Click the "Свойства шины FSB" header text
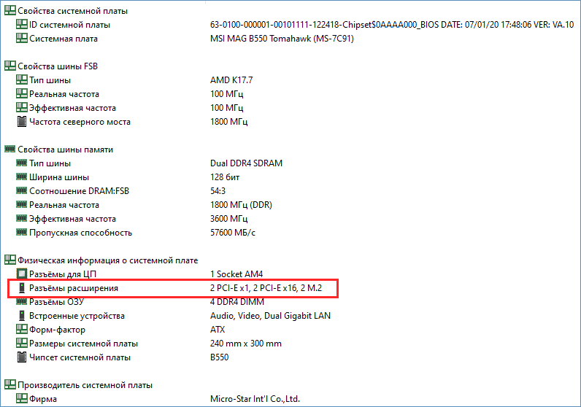Image resolution: width=581 pixels, height=407 pixels. [x=58, y=66]
